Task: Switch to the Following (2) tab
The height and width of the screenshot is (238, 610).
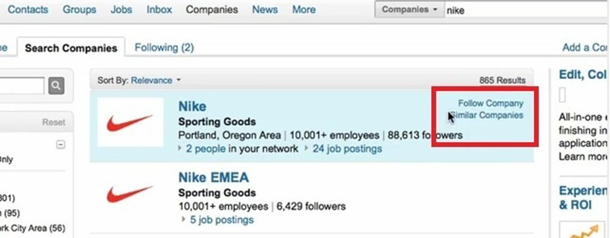Action: pyautogui.click(x=164, y=48)
